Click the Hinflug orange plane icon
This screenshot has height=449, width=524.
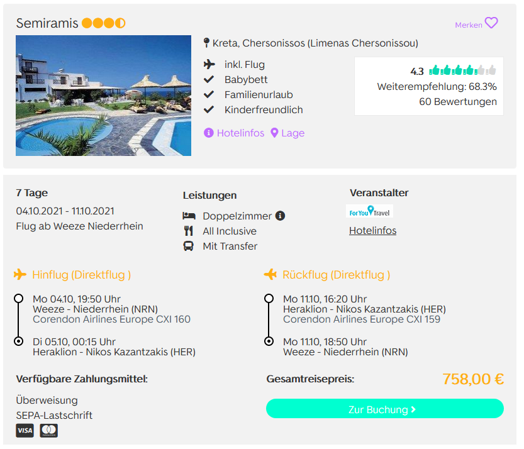pyautogui.click(x=20, y=275)
